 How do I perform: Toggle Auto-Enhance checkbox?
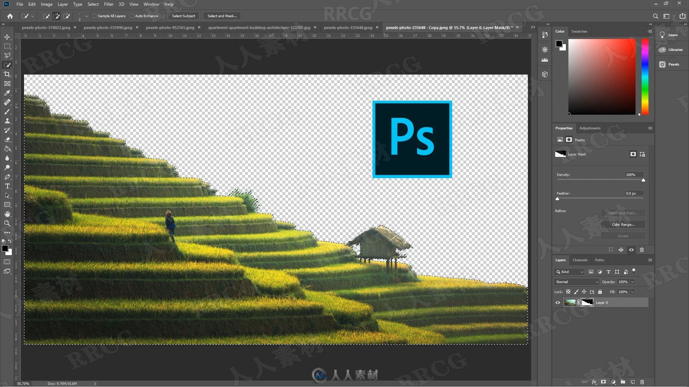click(132, 16)
